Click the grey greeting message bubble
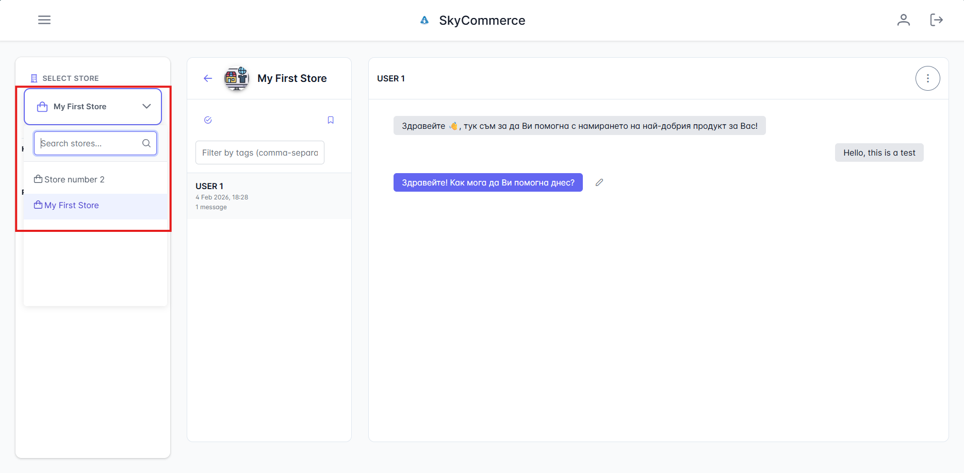Viewport: 964px width, 473px height. click(579, 126)
